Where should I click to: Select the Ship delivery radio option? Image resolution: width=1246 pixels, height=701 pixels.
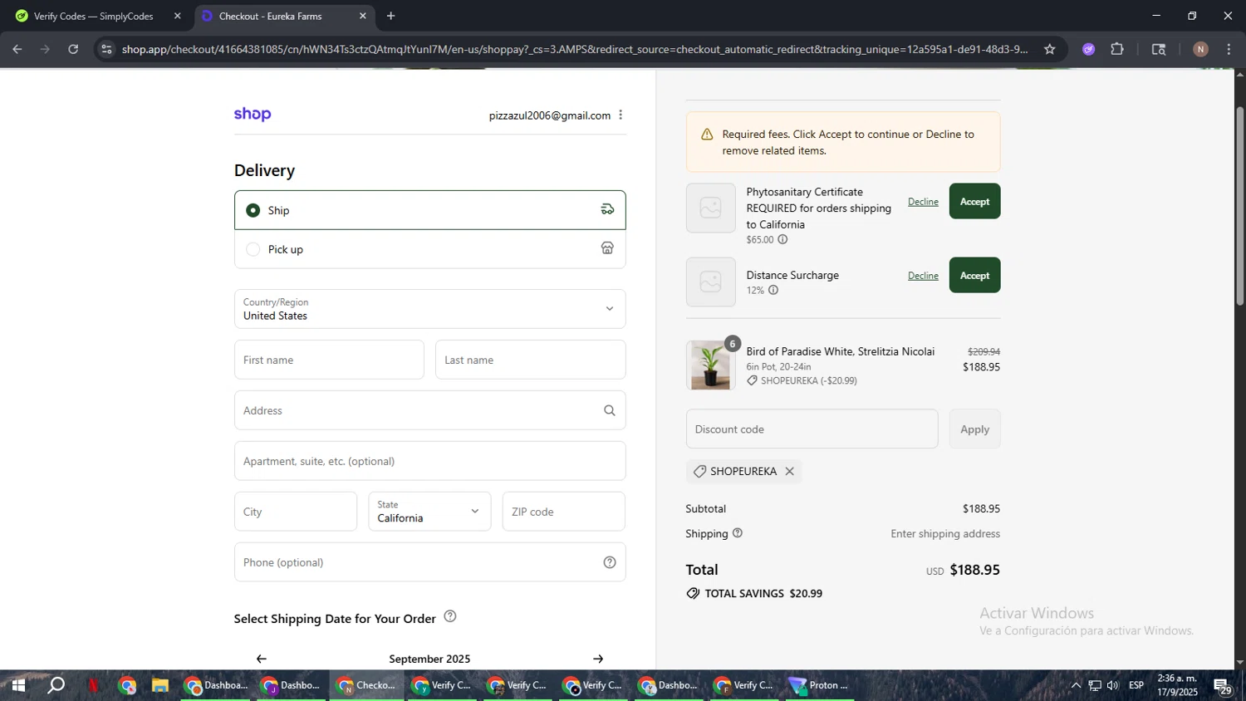tap(253, 210)
